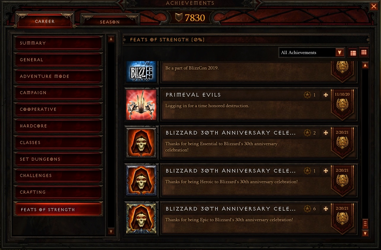Expand the Epic anniversary achievement plus button
The width and height of the screenshot is (381, 250).
(326, 209)
